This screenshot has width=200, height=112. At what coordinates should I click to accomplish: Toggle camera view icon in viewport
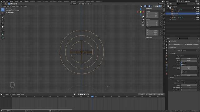click(x=143, y=22)
